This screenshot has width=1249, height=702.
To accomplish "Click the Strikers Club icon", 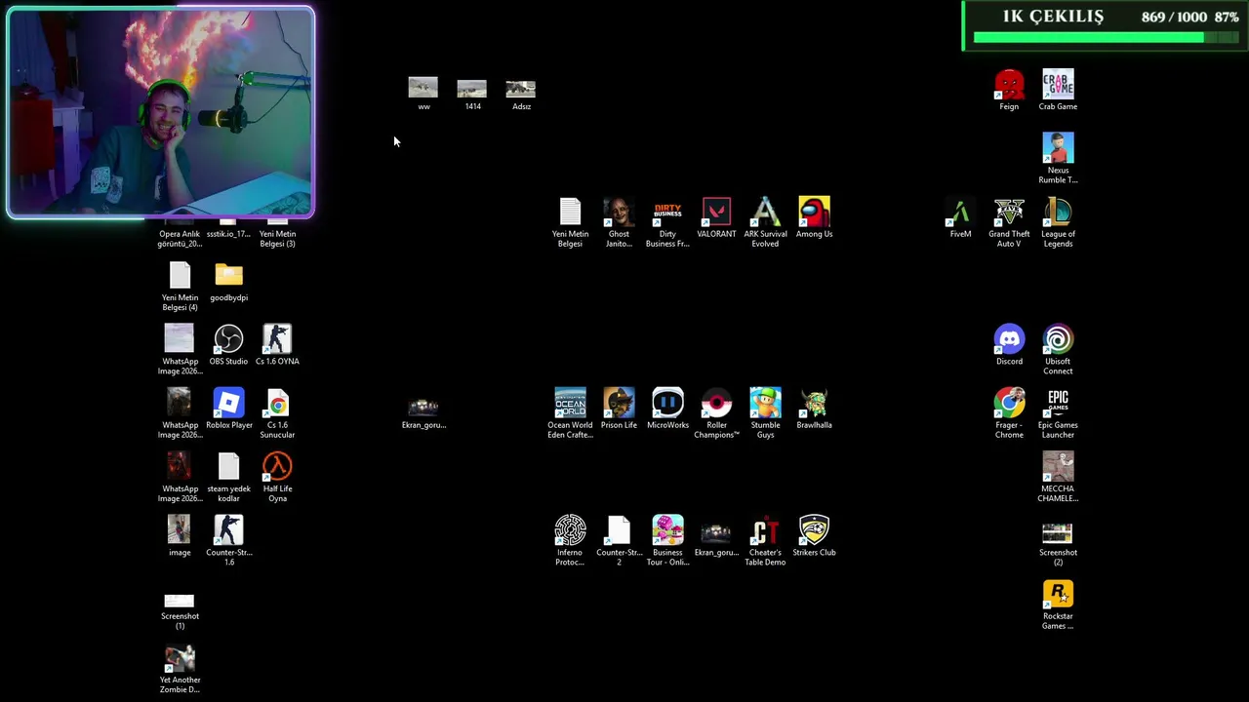I will point(814,530).
